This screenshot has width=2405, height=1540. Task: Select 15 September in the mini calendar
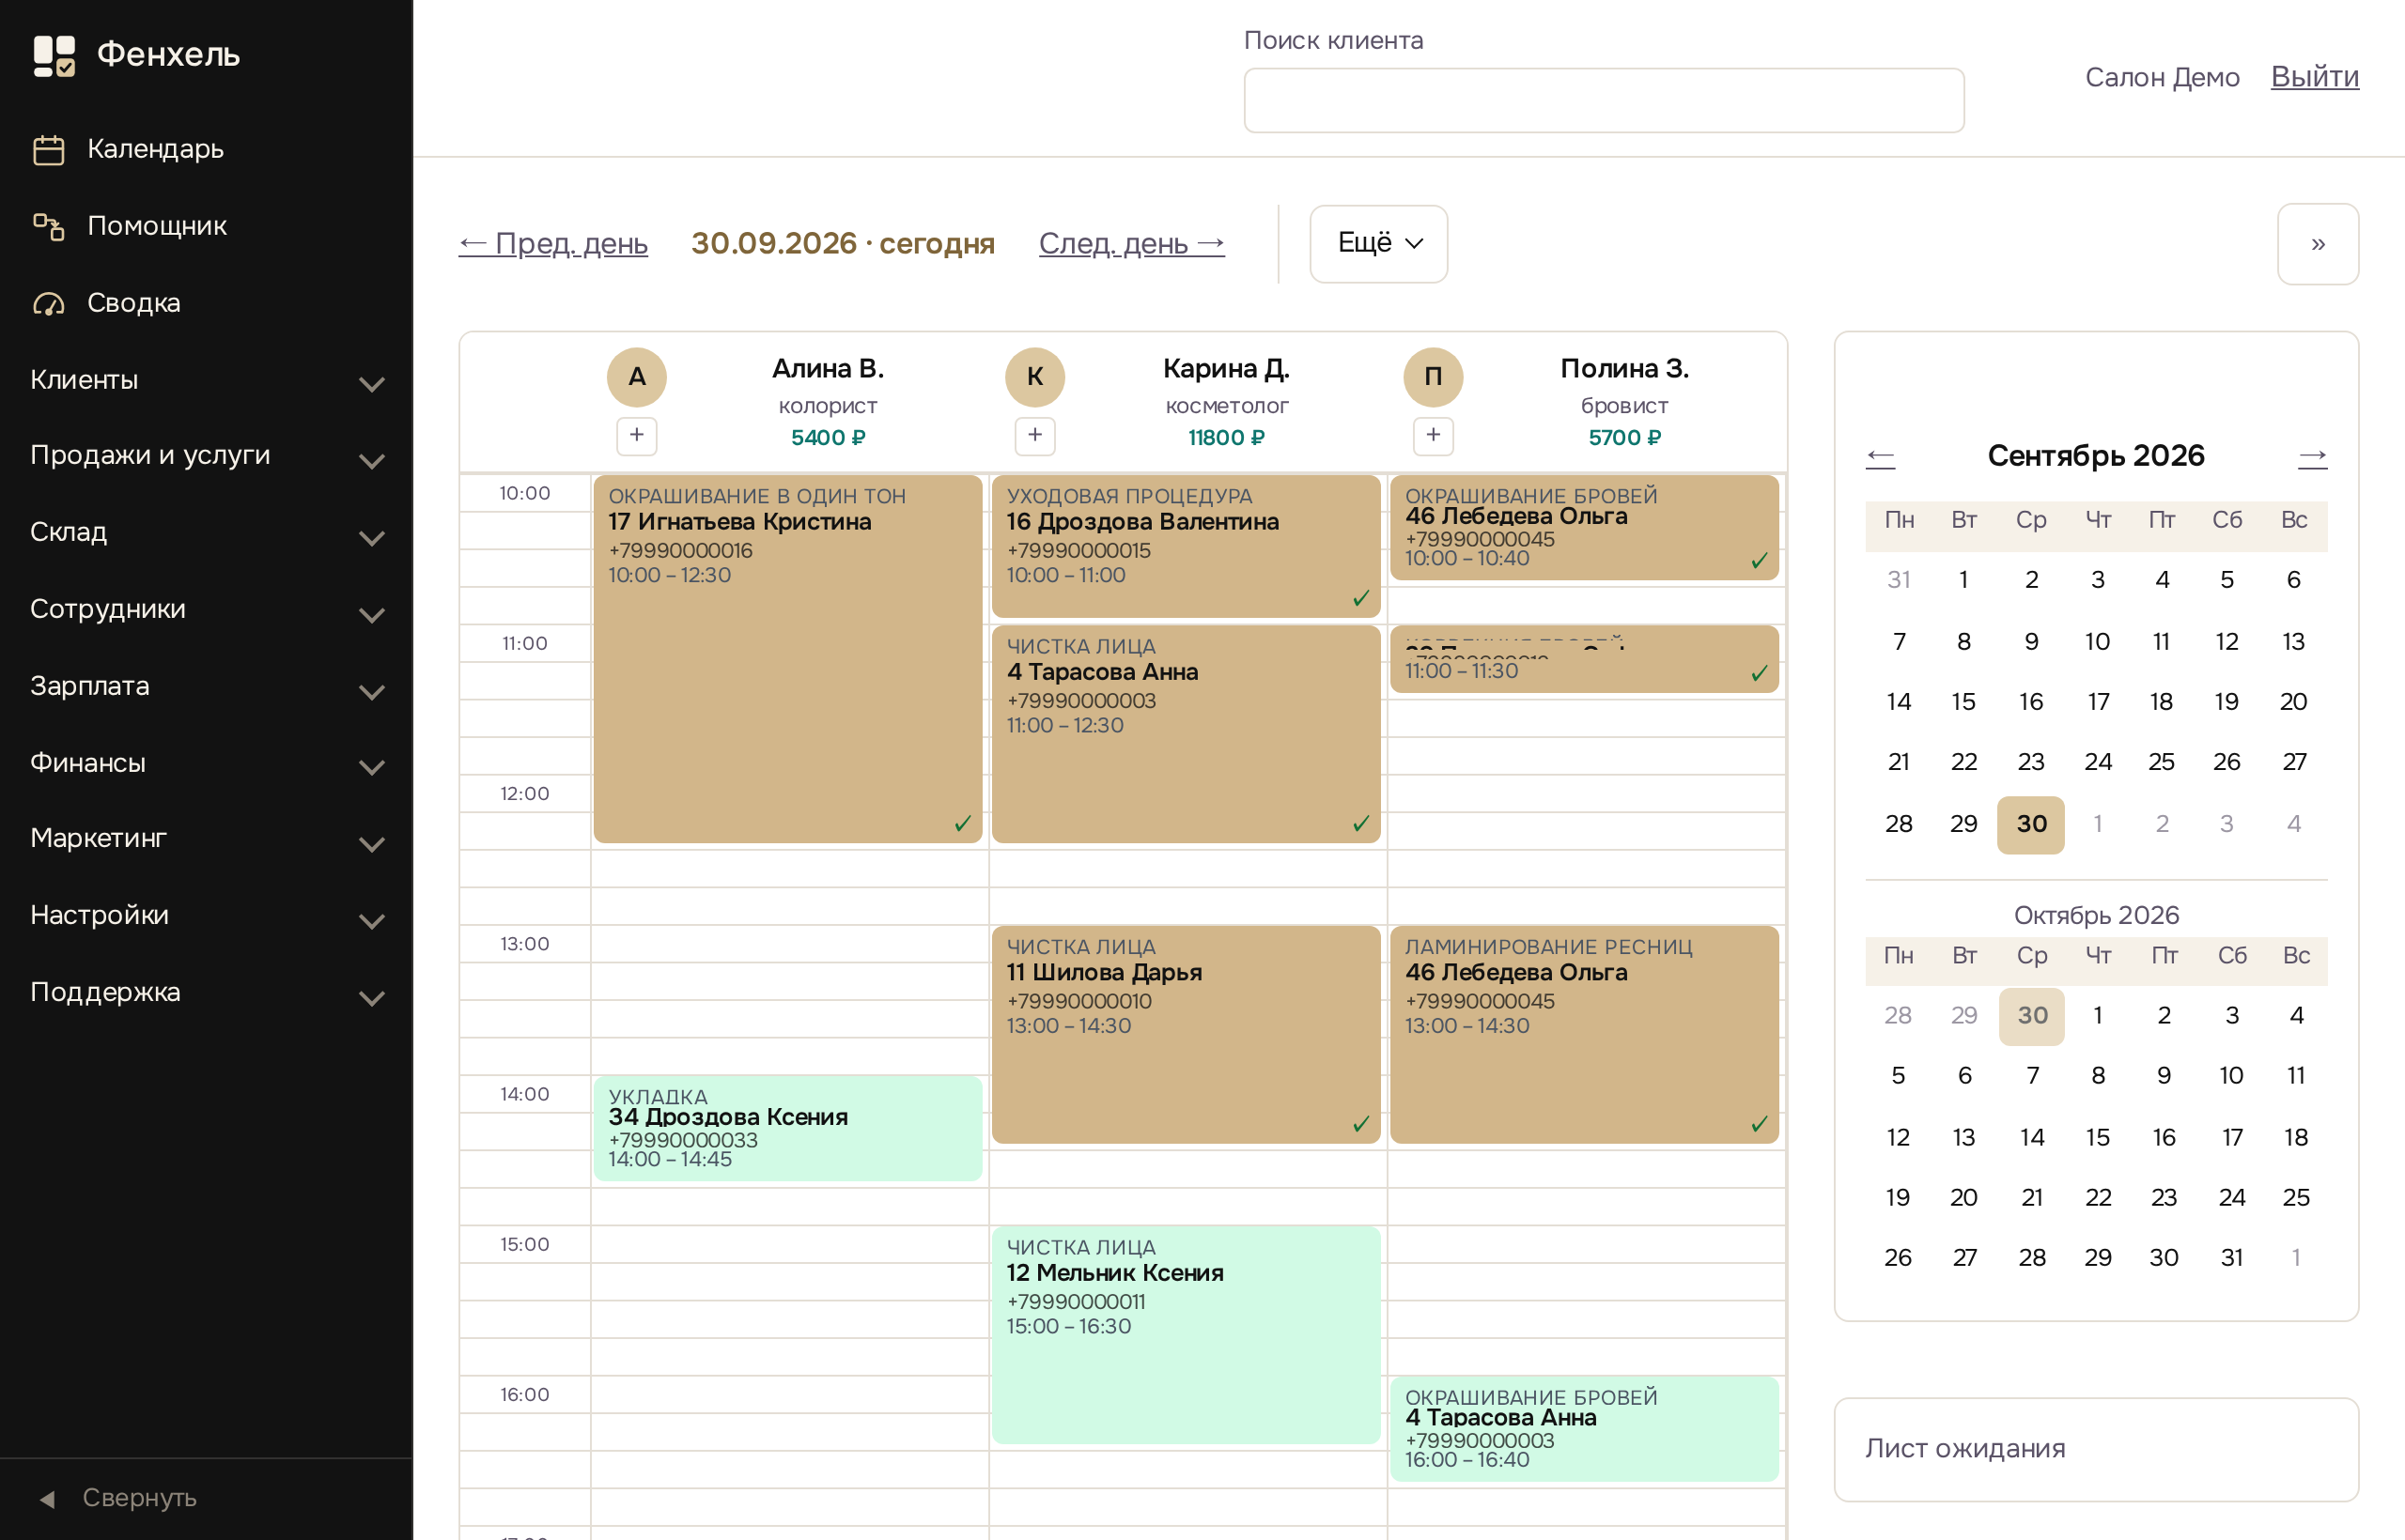(1963, 702)
